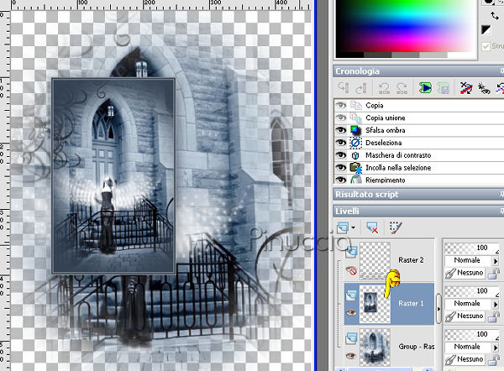The width and height of the screenshot is (504, 371).
Task: Pick the white swatch below the color picker
Action: pos(460,55)
